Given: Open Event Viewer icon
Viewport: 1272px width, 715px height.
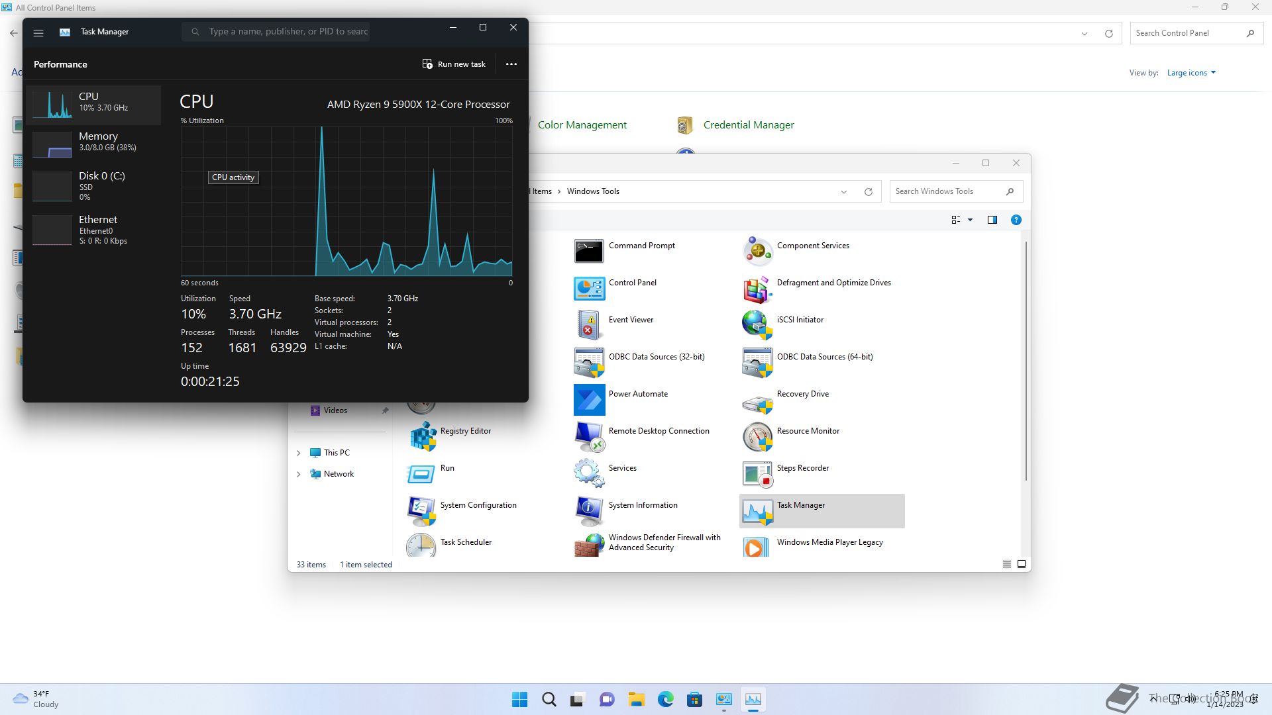Looking at the screenshot, I should coord(589,326).
